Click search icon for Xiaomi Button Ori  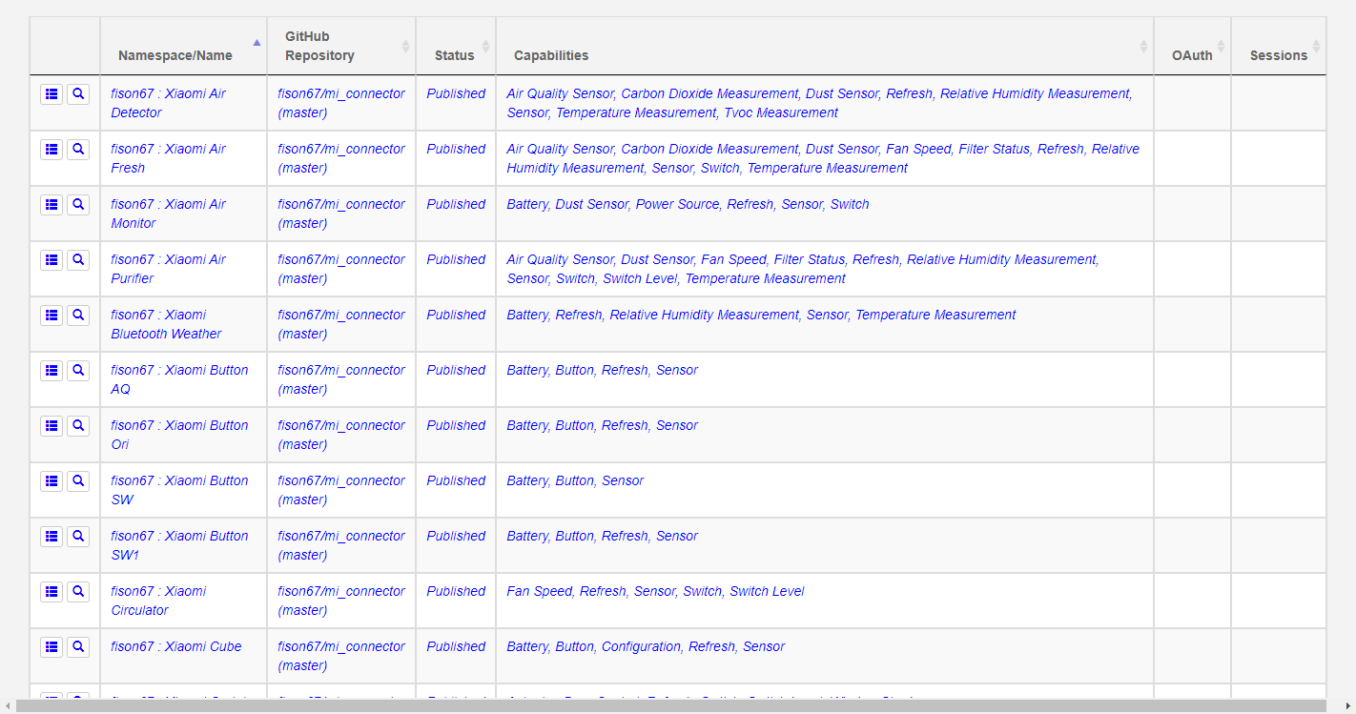pyautogui.click(x=78, y=426)
